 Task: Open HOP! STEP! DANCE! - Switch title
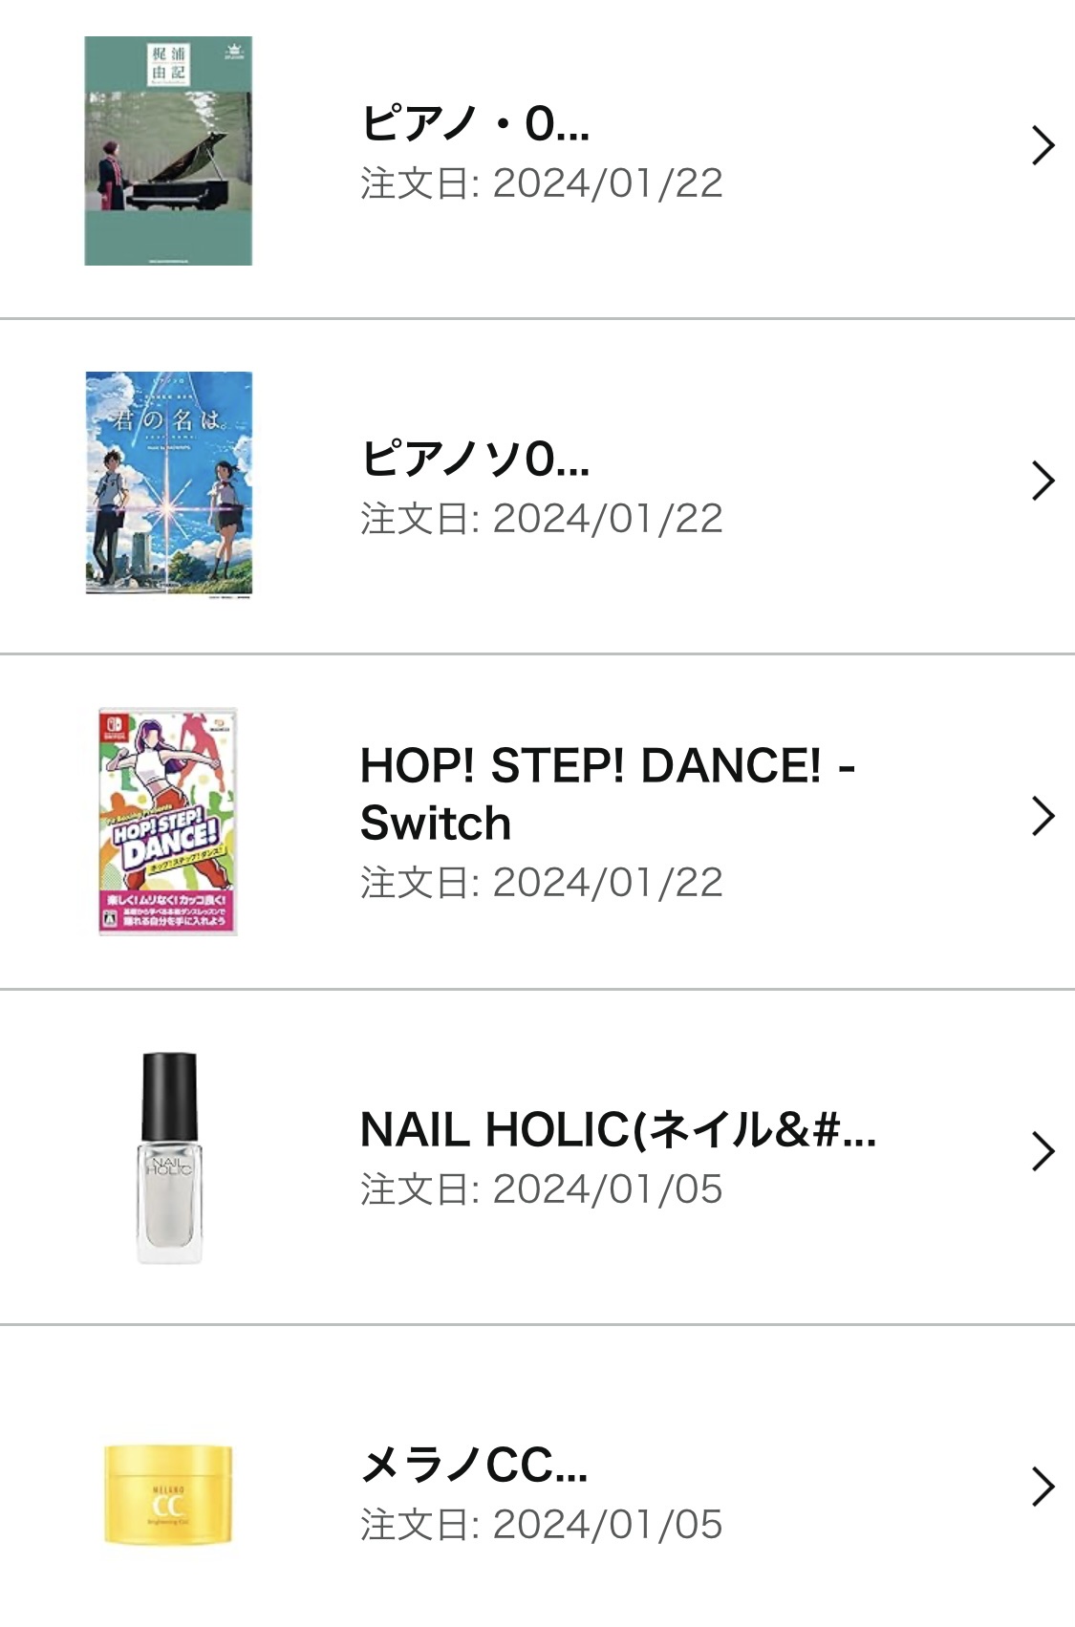tap(607, 794)
